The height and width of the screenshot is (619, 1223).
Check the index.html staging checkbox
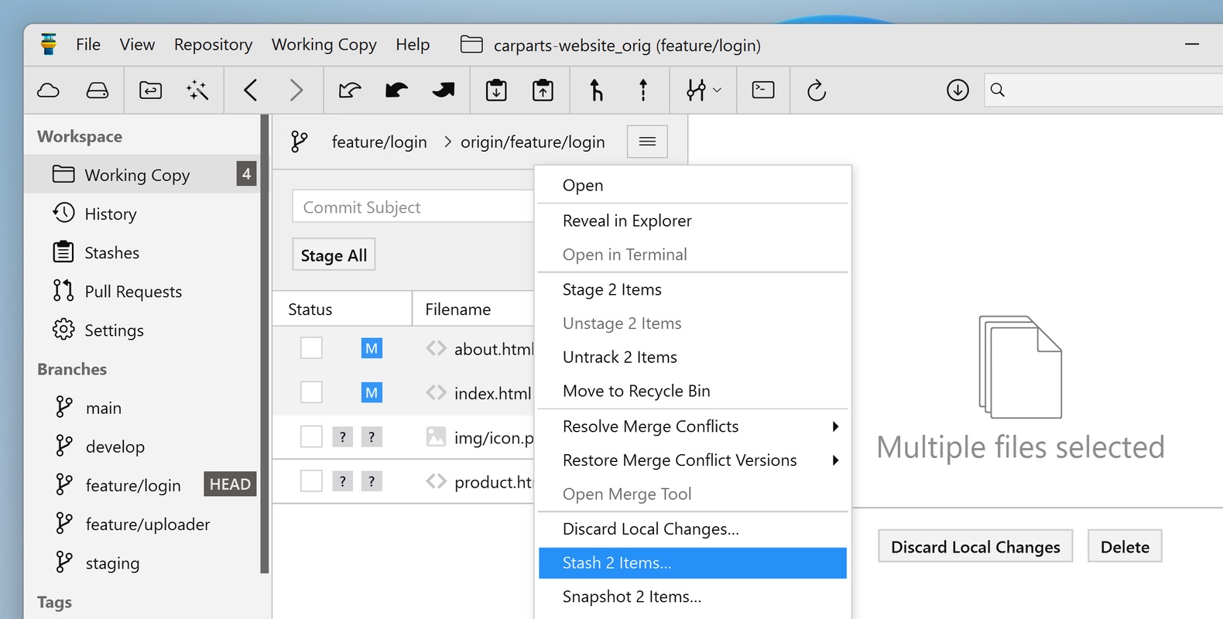click(x=311, y=392)
